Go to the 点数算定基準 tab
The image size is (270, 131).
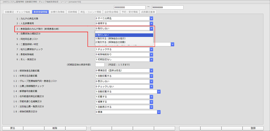click(x=147, y=12)
